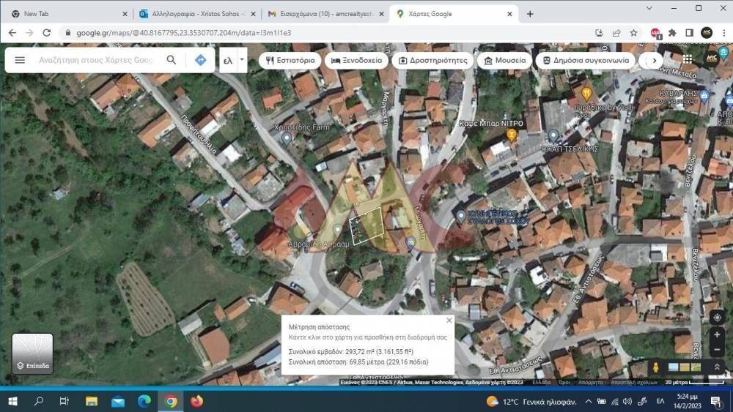The image size is (733, 412).
Task: Zoom out using the minus button
Action: (717, 350)
